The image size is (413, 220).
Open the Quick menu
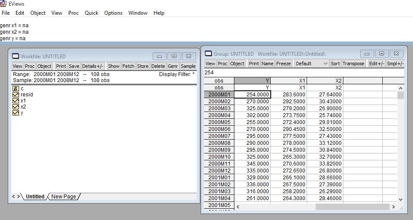(x=91, y=13)
